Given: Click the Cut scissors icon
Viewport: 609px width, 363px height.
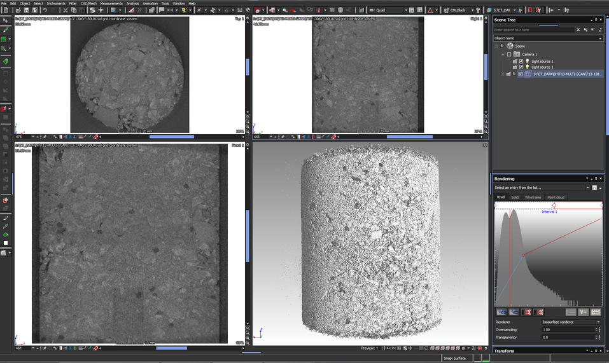Looking at the screenshot, I should (66, 10).
